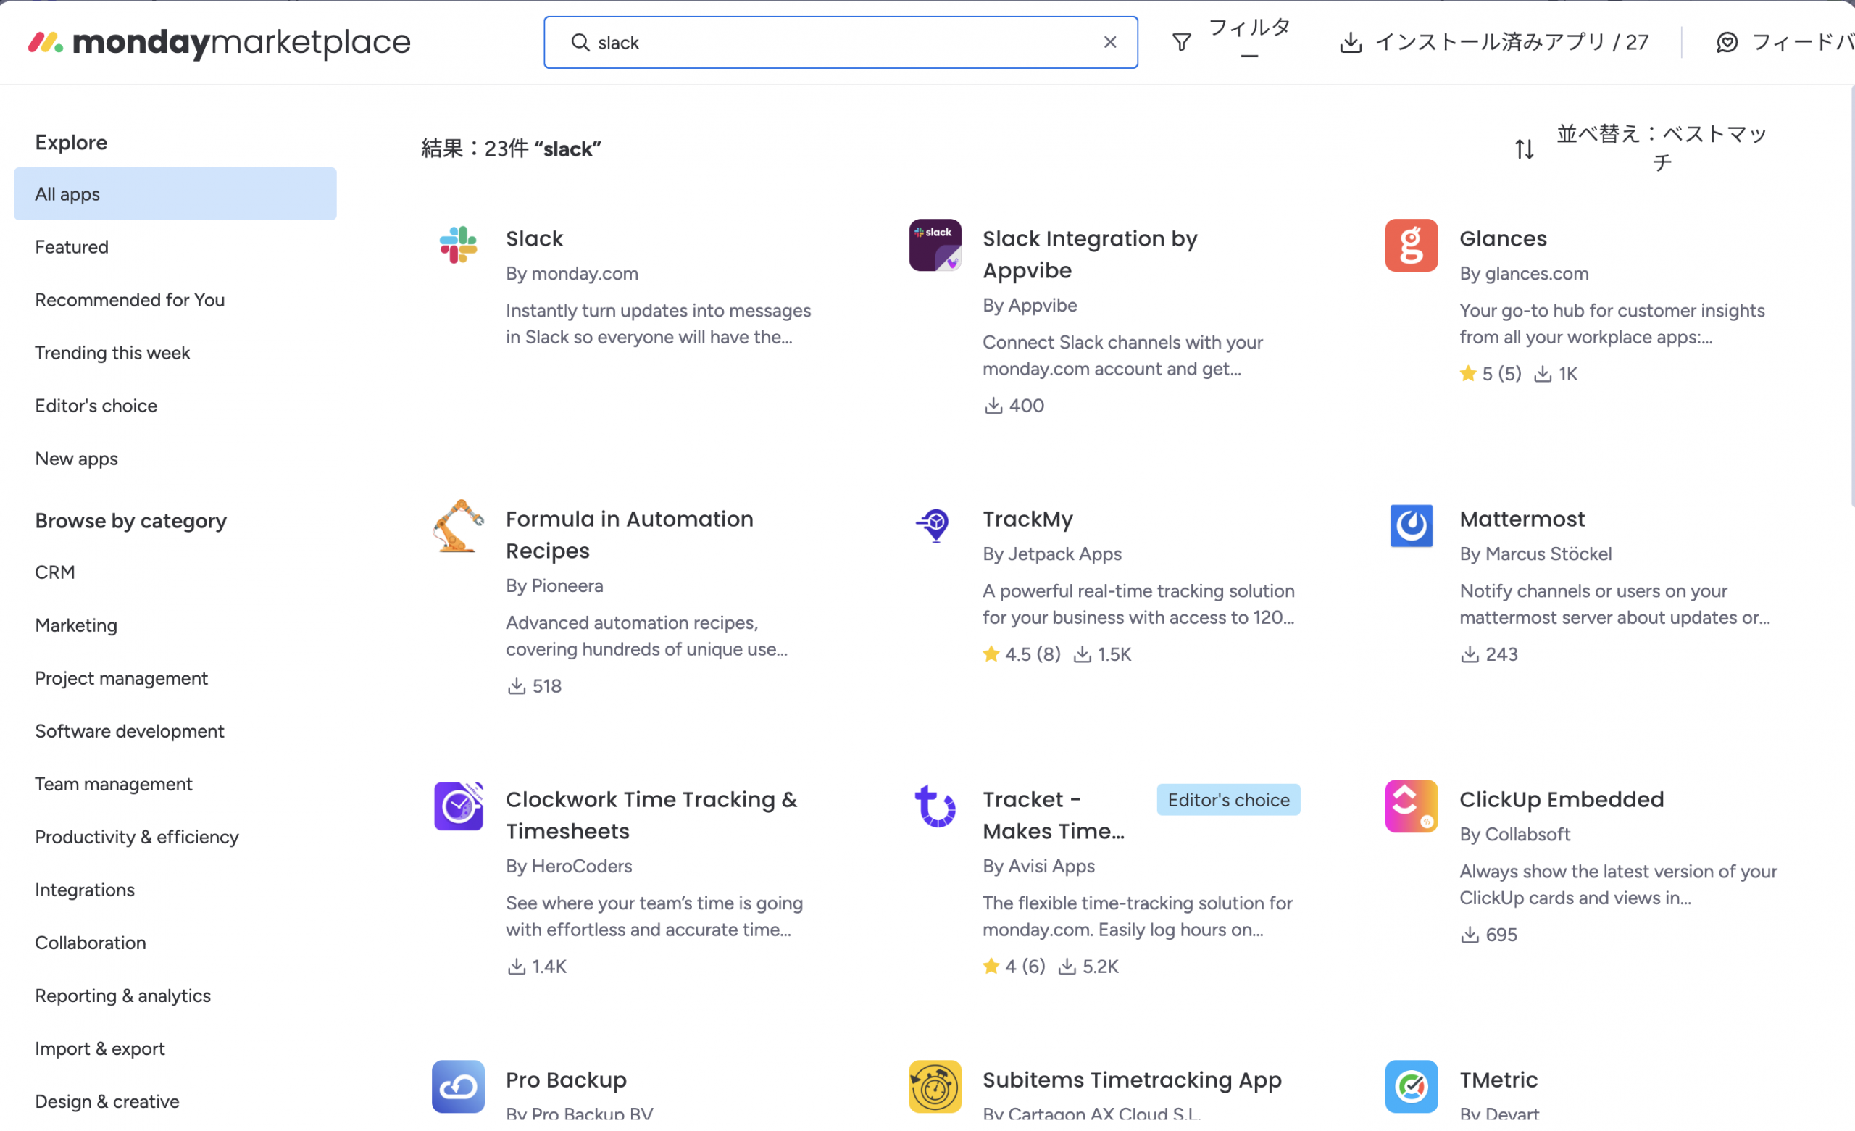This screenshot has height=1131, width=1855.
Task: Click the TrackMy rating 4.5 (8)
Action: point(1022,654)
